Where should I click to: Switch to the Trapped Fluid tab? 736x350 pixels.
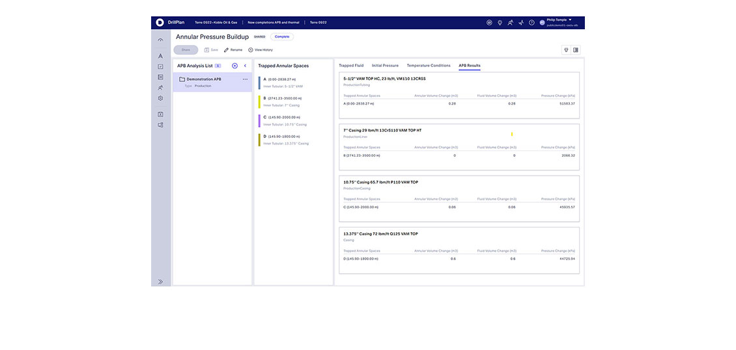(351, 66)
